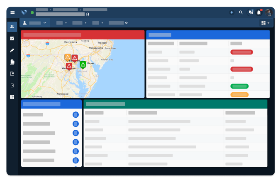Click the person icon in the filter toolbar

tap(24, 23)
